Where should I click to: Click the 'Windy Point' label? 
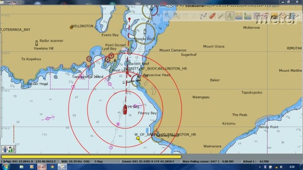pyautogui.click(x=269, y=127)
